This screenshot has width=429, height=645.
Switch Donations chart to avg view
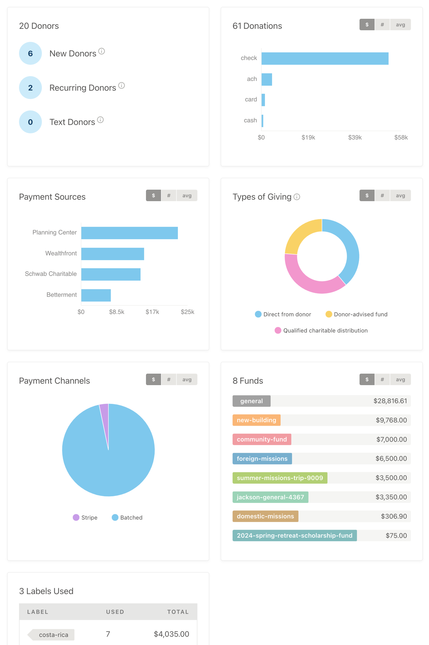(400, 25)
